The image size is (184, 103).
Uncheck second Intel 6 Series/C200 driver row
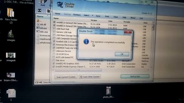pyautogui.click(x=54, y=25)
